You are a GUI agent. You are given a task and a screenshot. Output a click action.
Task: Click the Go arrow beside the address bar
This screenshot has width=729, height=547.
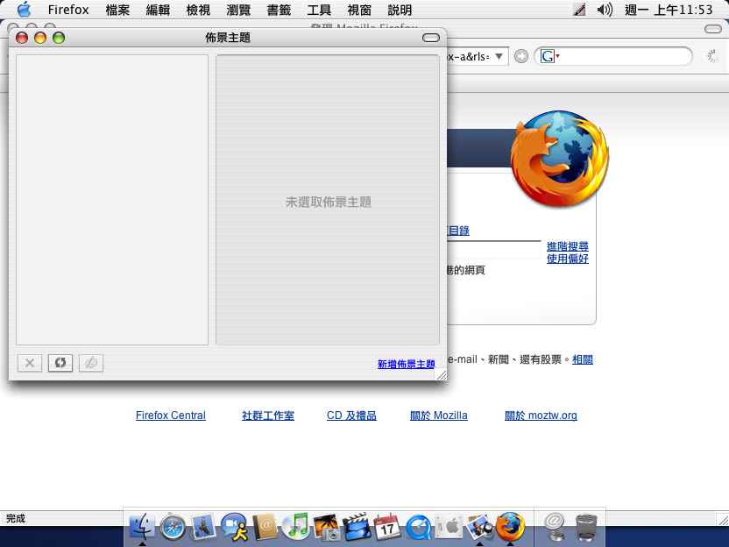521,56
